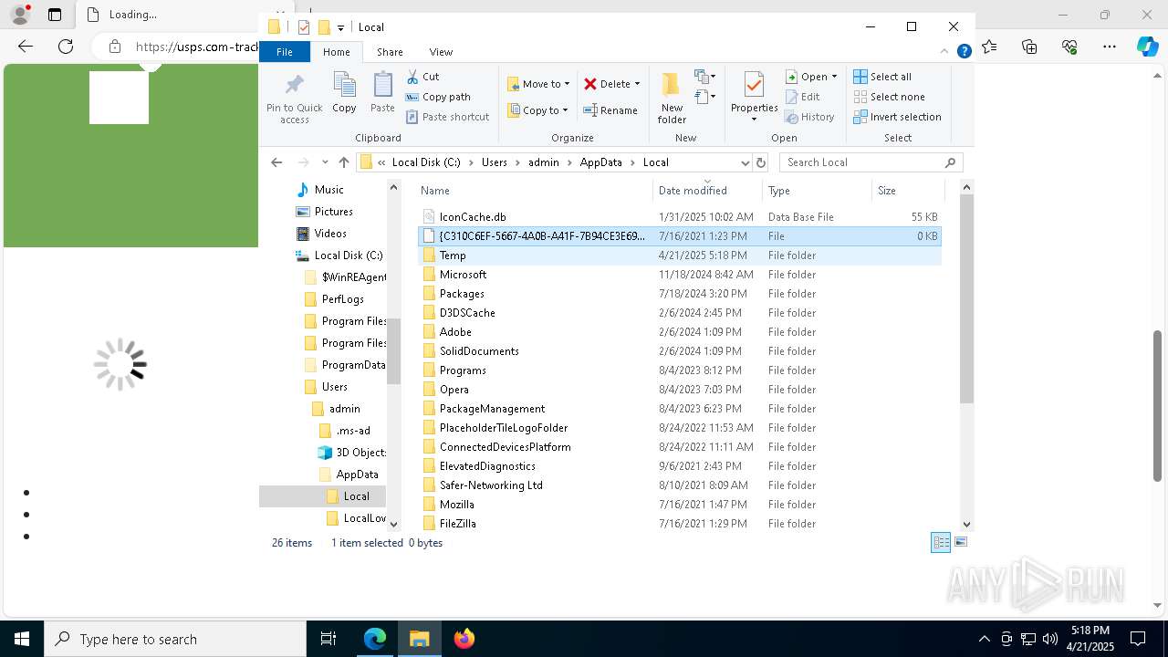Open recent locations dropdown arrow

click(x=325, y=162)
